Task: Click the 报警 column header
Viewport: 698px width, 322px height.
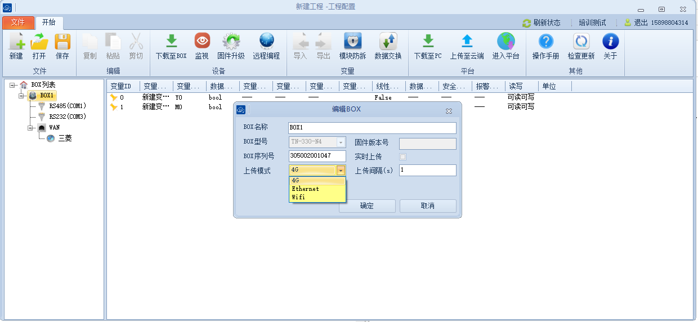Action: [x=489, y=86]
